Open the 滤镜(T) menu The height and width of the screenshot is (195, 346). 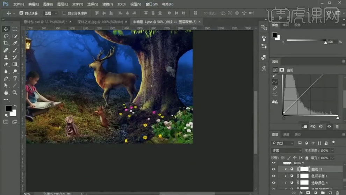[107, 4]
